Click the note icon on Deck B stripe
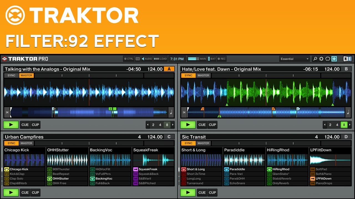The image size is (355, 199). [348, 112]
